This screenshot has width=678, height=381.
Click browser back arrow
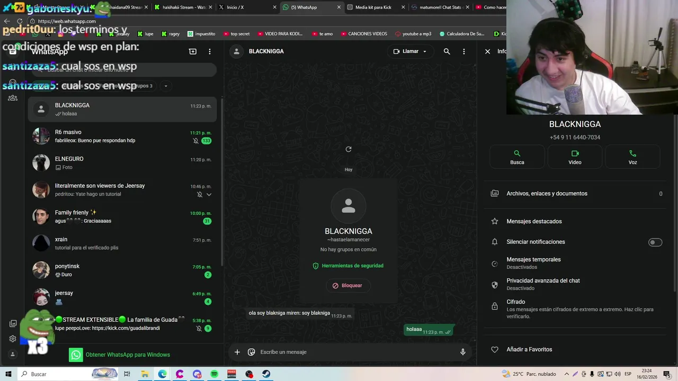click(x=7, y=21)
